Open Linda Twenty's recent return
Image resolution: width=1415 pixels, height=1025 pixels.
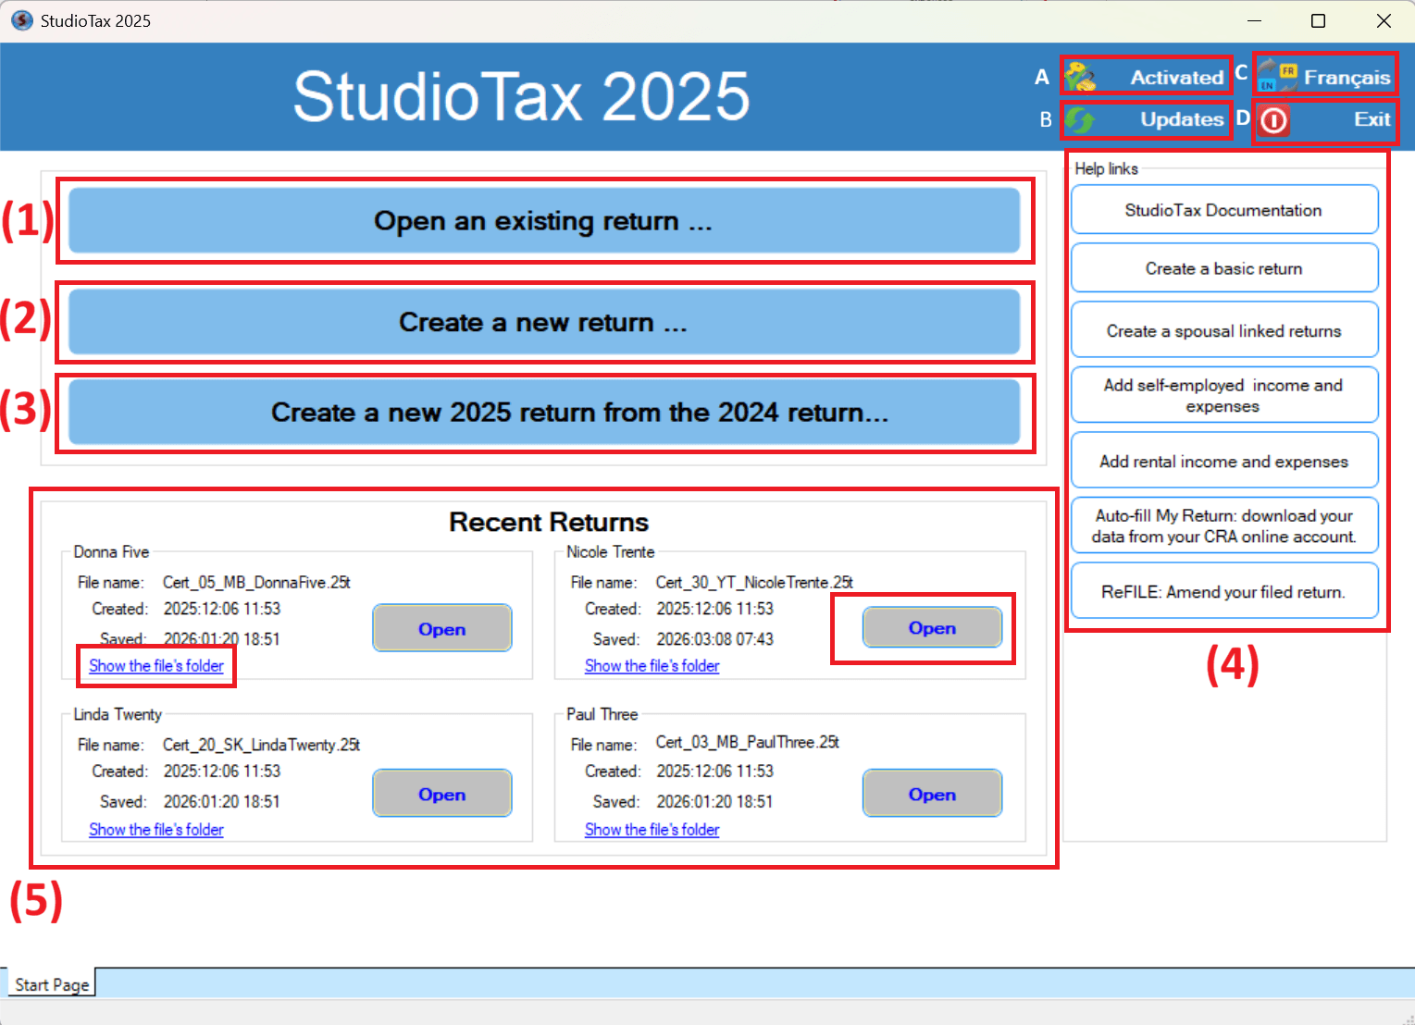441,794
